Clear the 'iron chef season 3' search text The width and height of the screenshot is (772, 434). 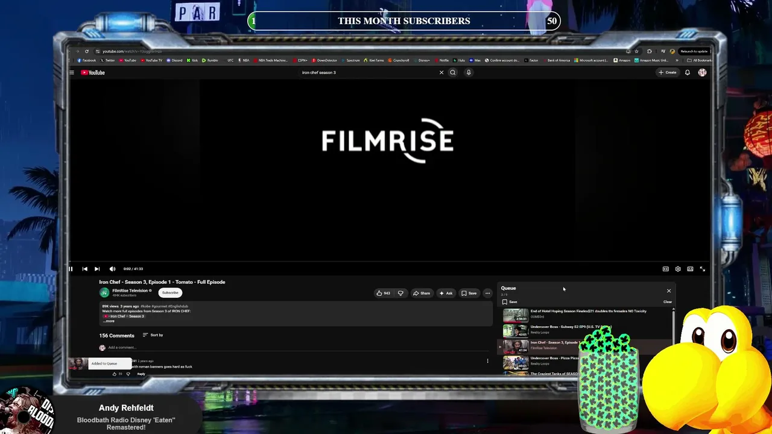pyautogui.click(x=441, y=72)
